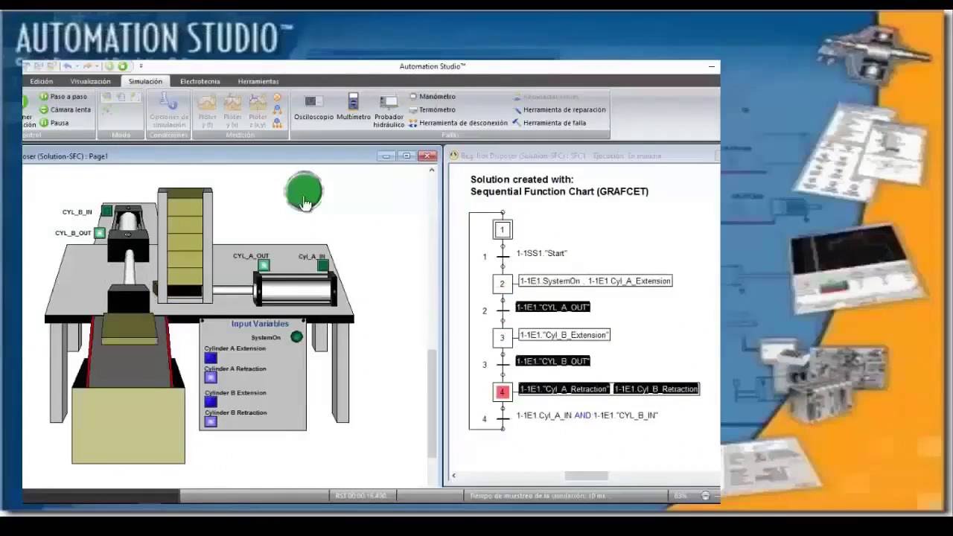Click transition Cyl_A_IN AND CYL_B_IN

click(587, 415)
